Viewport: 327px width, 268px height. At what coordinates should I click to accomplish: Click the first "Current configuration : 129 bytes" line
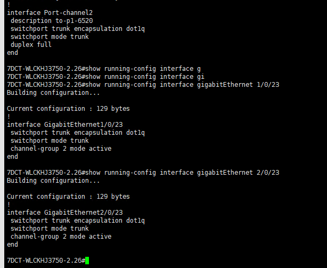[x=68, y=109]
